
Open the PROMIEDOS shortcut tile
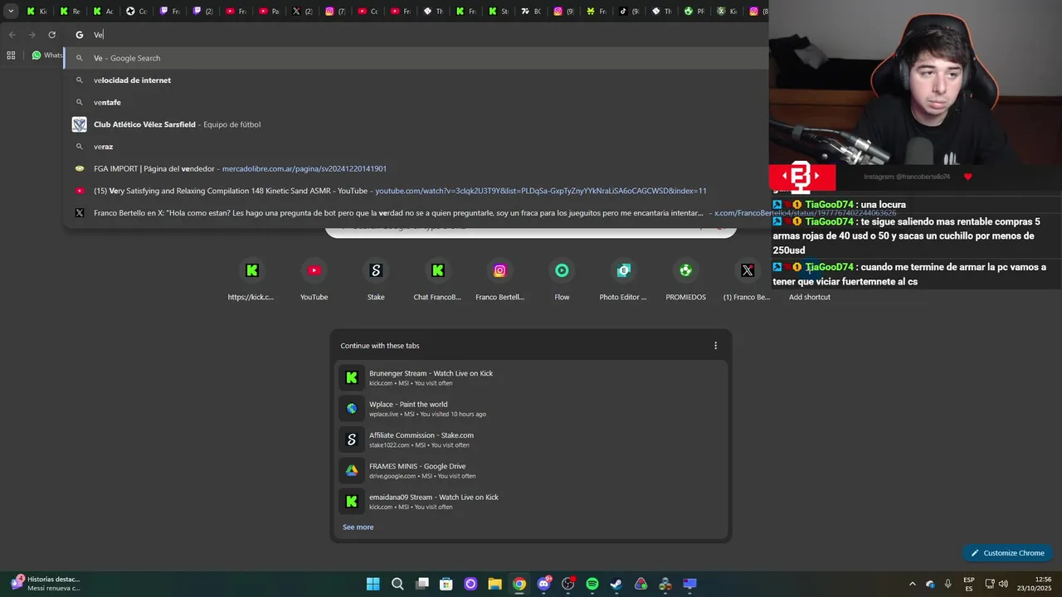685,279
